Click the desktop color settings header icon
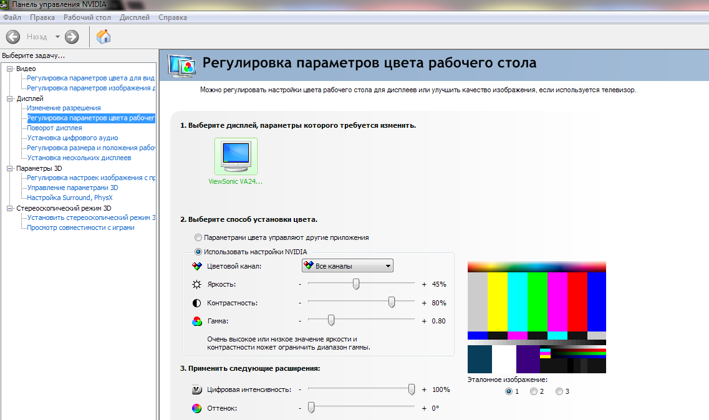The width and height of the screenshot is (709, 420). click(x=182, y=66)
